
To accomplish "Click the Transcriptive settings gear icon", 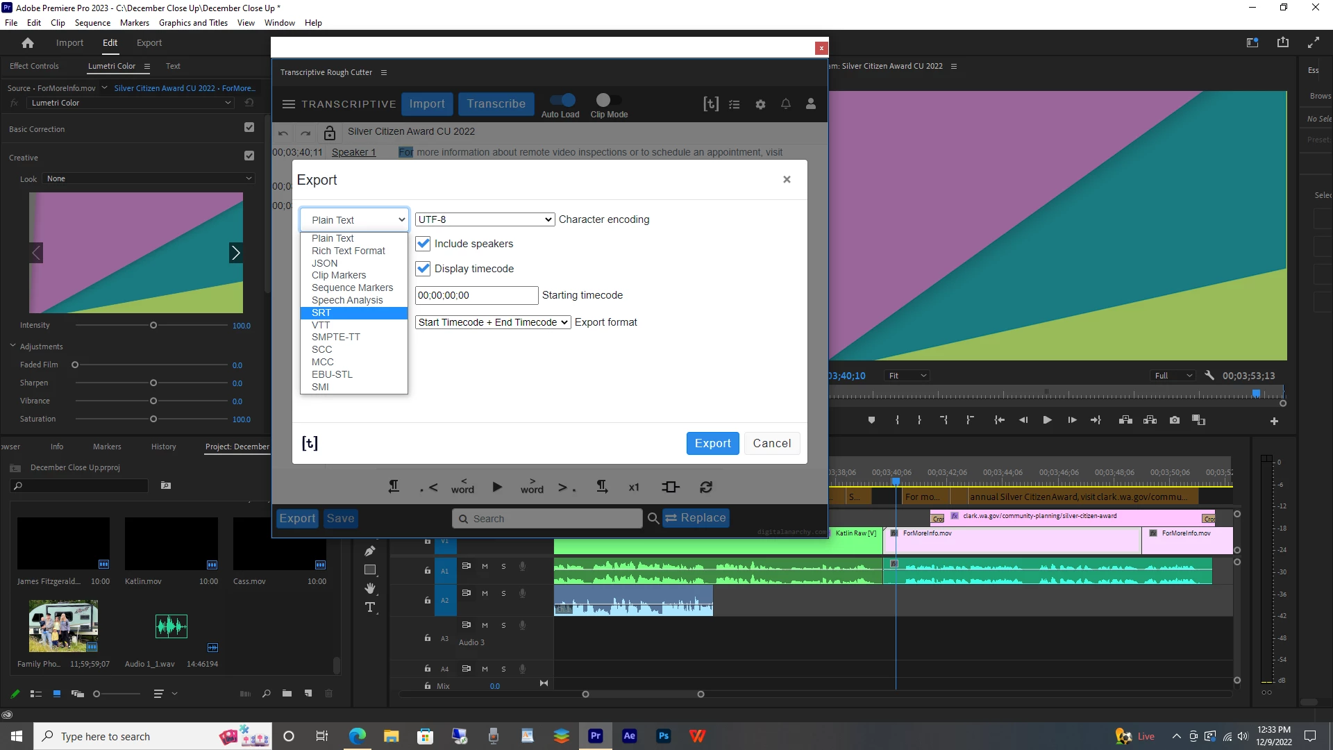I will click(x=760, y=104).
